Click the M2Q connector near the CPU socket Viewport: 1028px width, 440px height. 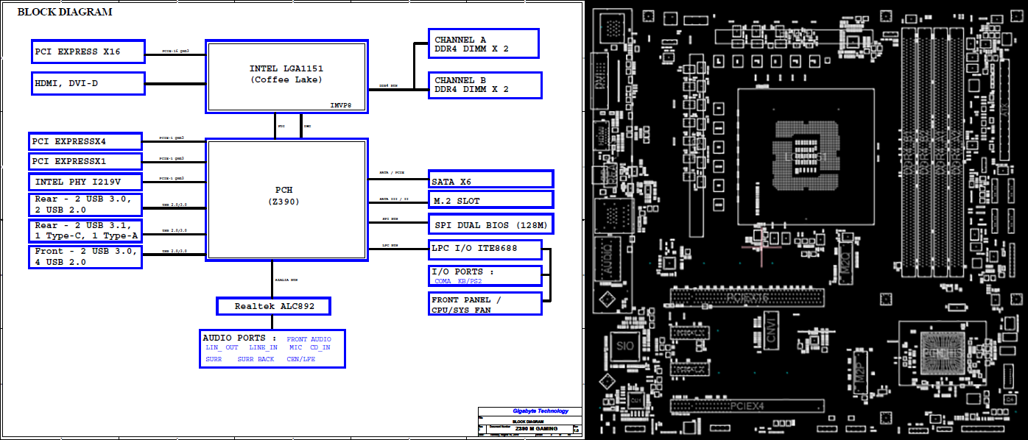[x=845, y=259]
